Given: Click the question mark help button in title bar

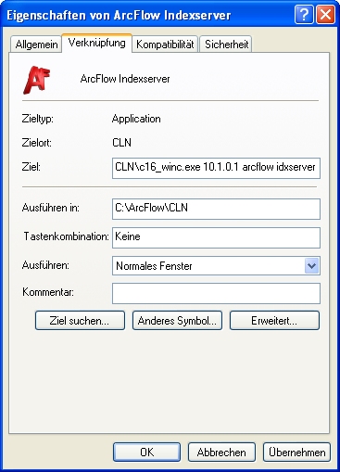Looking at the screenshot, I should (x=304, y=14).
